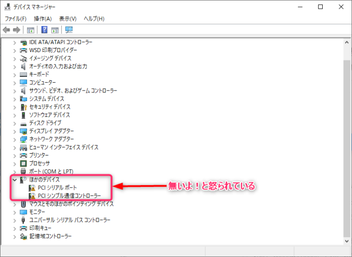Image resolution: width=352 pixels, height=257 pixels.
Task: Click the show/hide console tree toolbar icon
Action: coord(31,30)
